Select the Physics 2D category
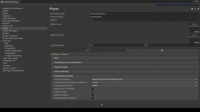The image size is (200, 112). [x=7, y=26]
